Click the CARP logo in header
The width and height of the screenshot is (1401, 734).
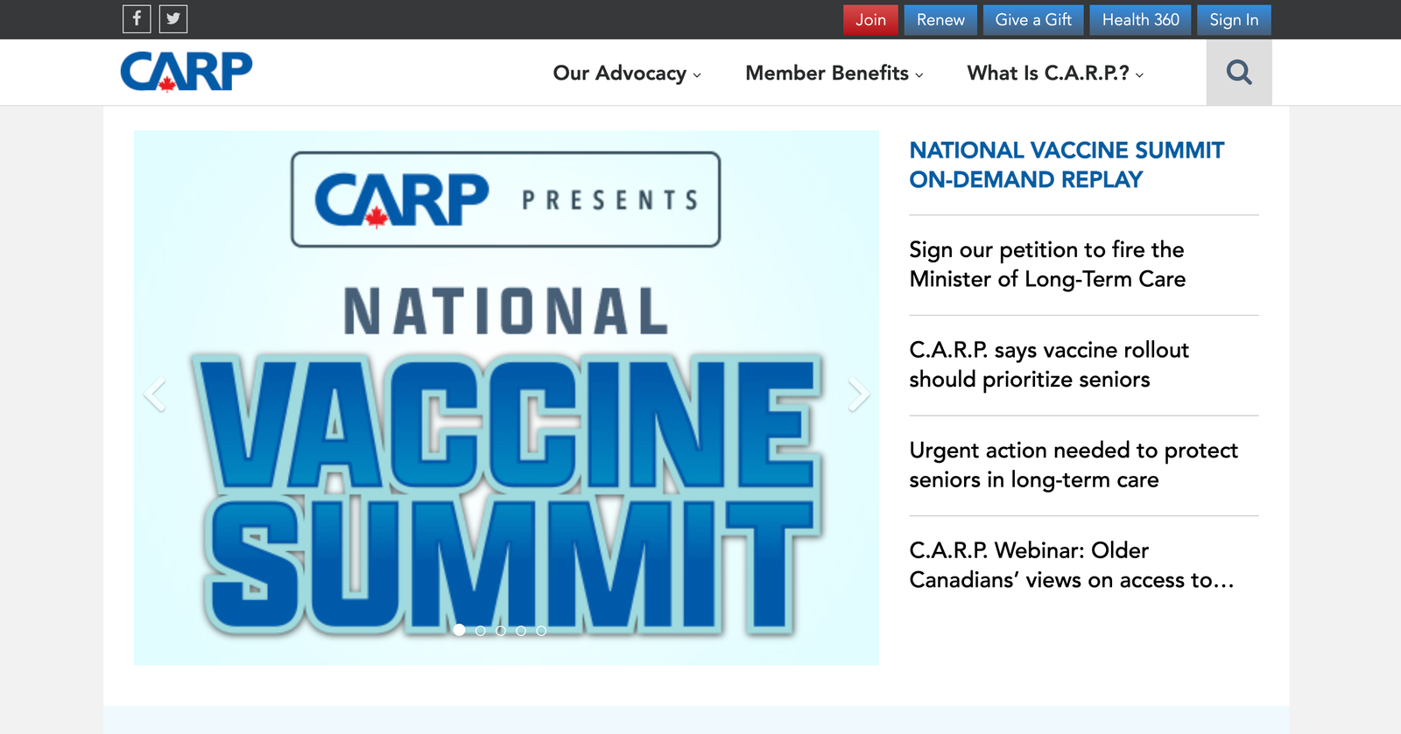point(187,72)
